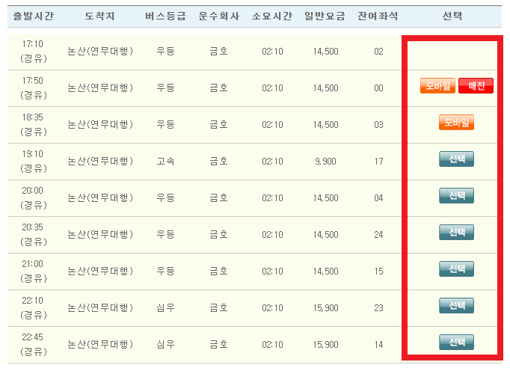Screen dimensions: 510x368
Task: Click 논산(연무대행) destination in the 17:10 row
Action: point(100,51)
